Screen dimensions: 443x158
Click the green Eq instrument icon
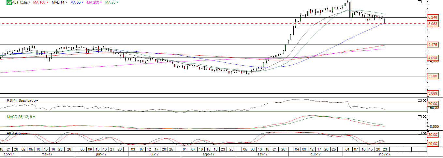[x=9, y=2]
